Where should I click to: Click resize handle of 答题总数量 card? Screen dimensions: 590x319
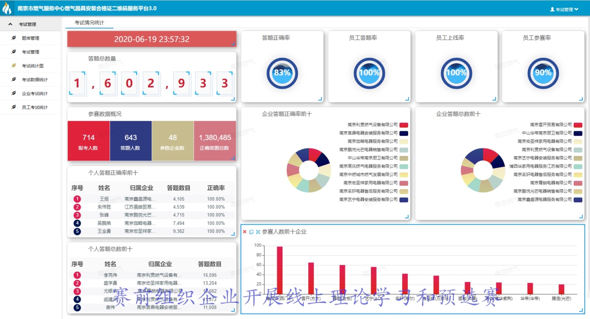pos(233,99)
